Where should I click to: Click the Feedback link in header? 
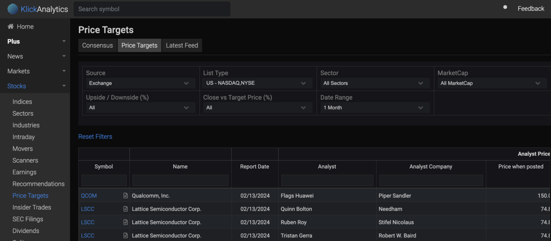tap(531, 9)
